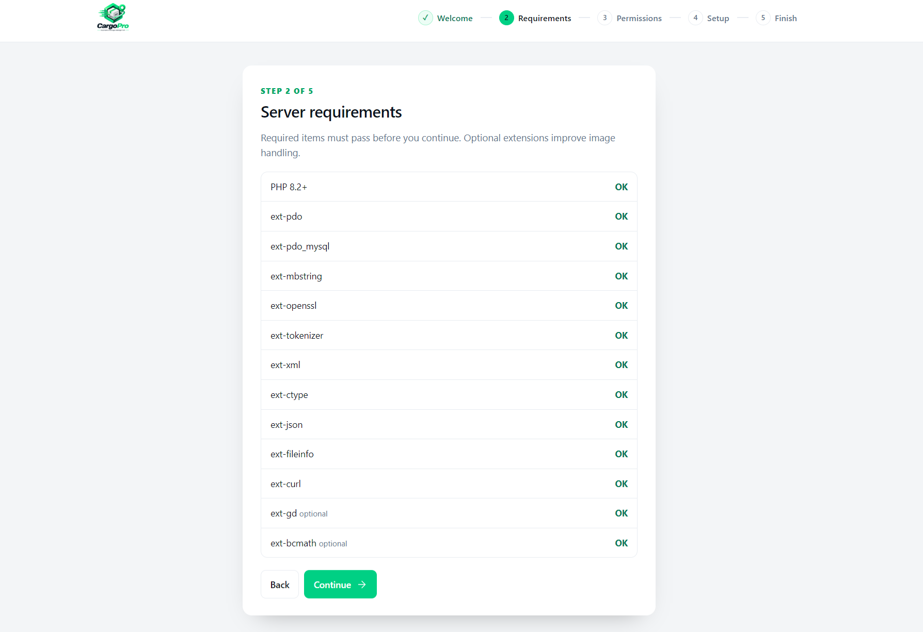923x632 pixels.
Task: Select the ext-gd optional entry
Action: [x=449, y=513]
